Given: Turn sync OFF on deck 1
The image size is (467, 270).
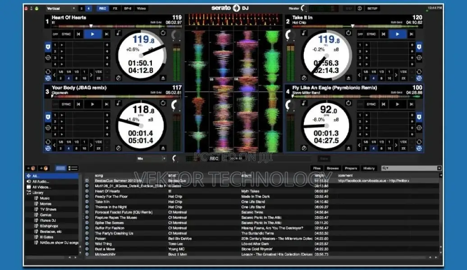Looking at the screenshot, I should 55,34.
